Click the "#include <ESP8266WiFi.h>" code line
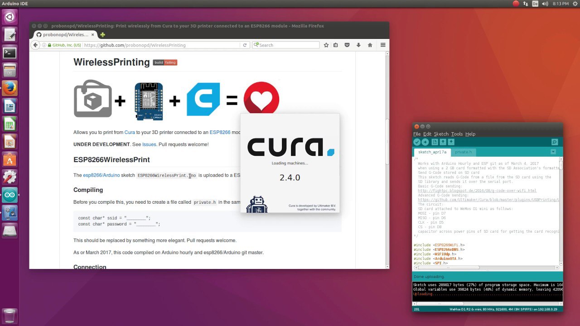Screen dimensions: 580x326 point(439,245)
